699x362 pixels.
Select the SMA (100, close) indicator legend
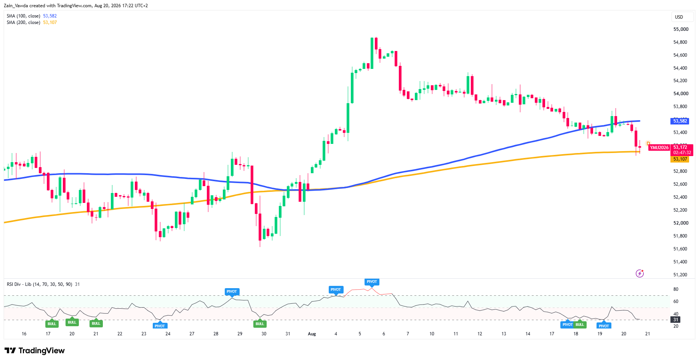(23, 16)
